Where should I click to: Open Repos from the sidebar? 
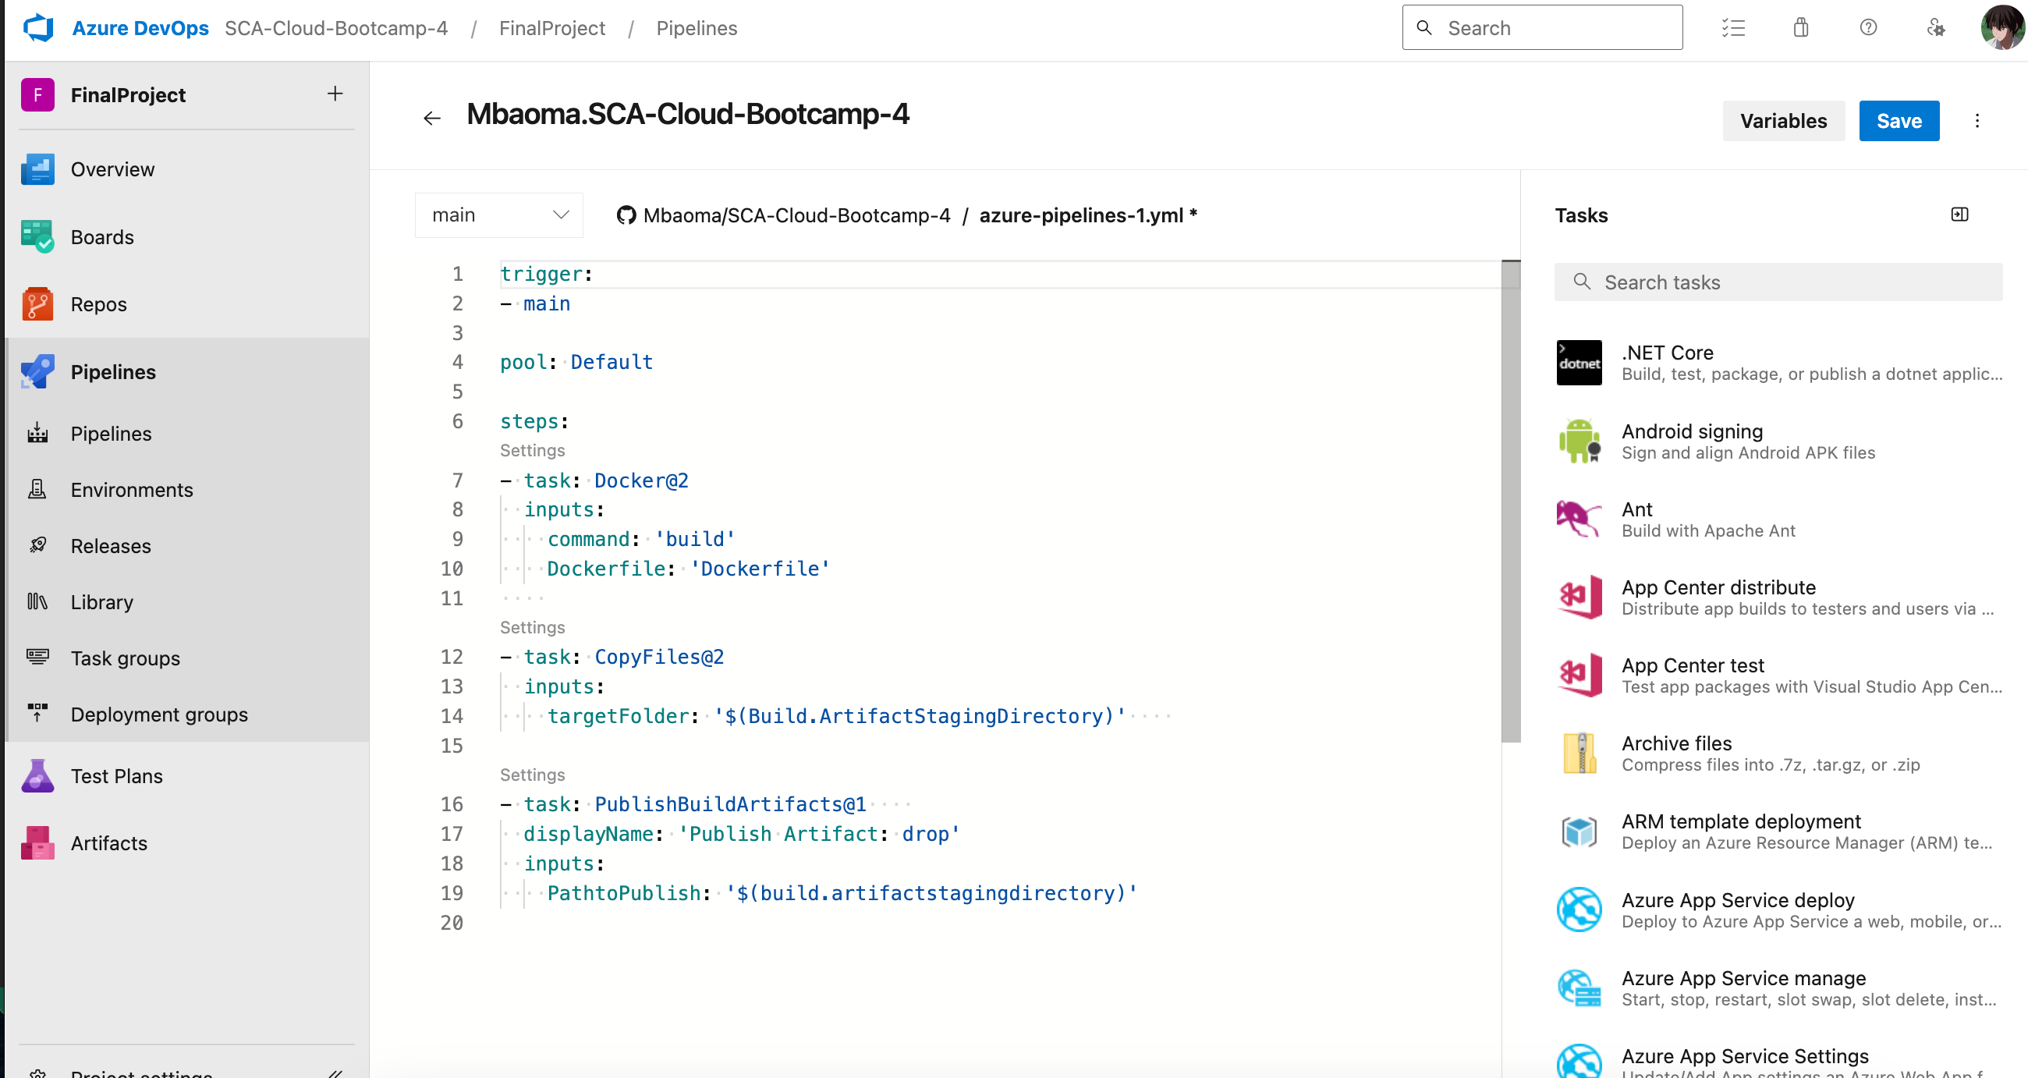coord(98,304)
